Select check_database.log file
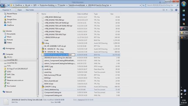This screenshot has height=106, width=188. (51, 90)
